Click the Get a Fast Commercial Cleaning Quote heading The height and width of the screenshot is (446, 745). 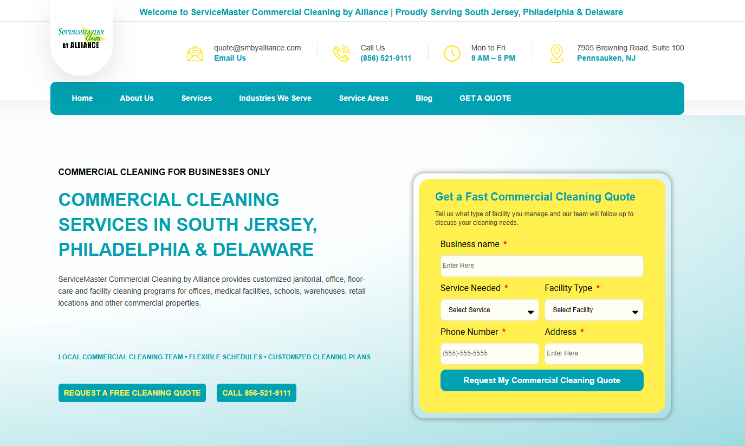tap(535, 197)
